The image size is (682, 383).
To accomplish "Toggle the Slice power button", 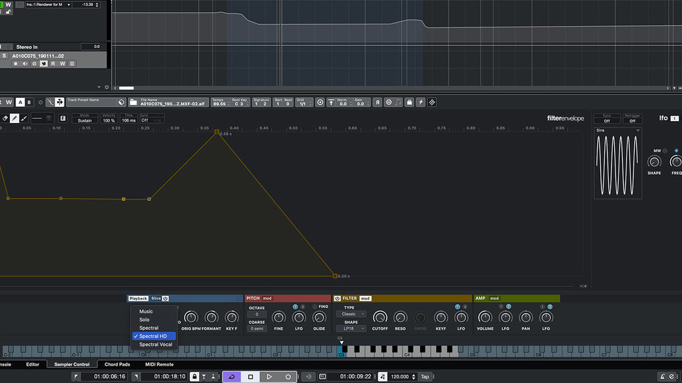I will click(x=165, y=299).
